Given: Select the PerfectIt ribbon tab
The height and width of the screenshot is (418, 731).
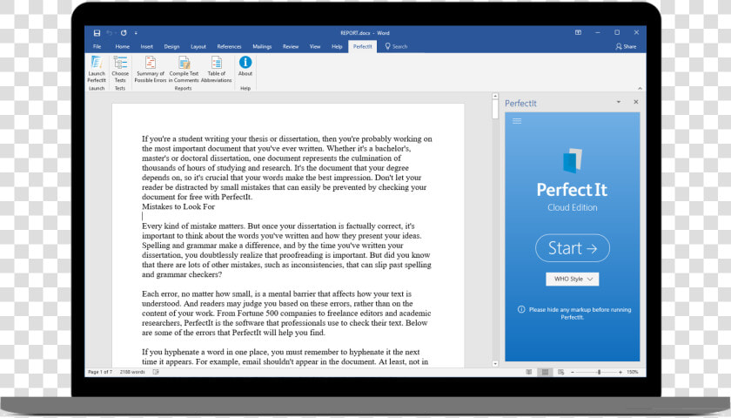Looking at the screenshot, I should (x=362, y=47).
